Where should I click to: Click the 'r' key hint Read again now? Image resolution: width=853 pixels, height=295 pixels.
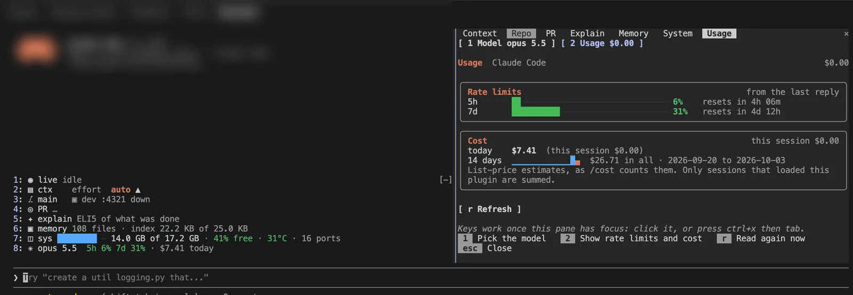pyautogui.click(x=723, y=239)
